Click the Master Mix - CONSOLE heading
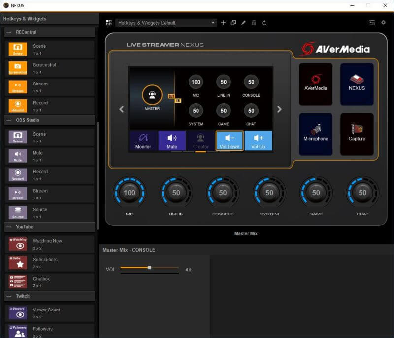This screenshot has width=394, height=338. pyautogui.click(x=129, y=250)
